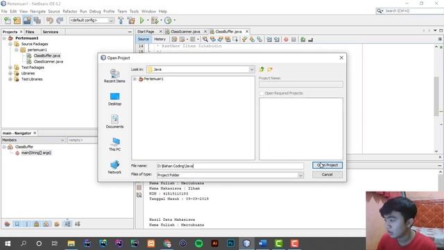
Task: Open This PC location in dialog
Action: coord(114,144)
